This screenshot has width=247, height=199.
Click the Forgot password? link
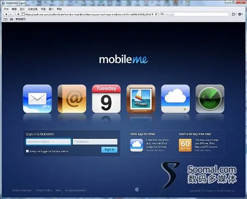pyautogui.click(x=76, y=191)
